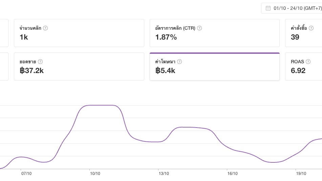Select the ROAS 6.92 metric card
The image size is (322, 181).
303,66
